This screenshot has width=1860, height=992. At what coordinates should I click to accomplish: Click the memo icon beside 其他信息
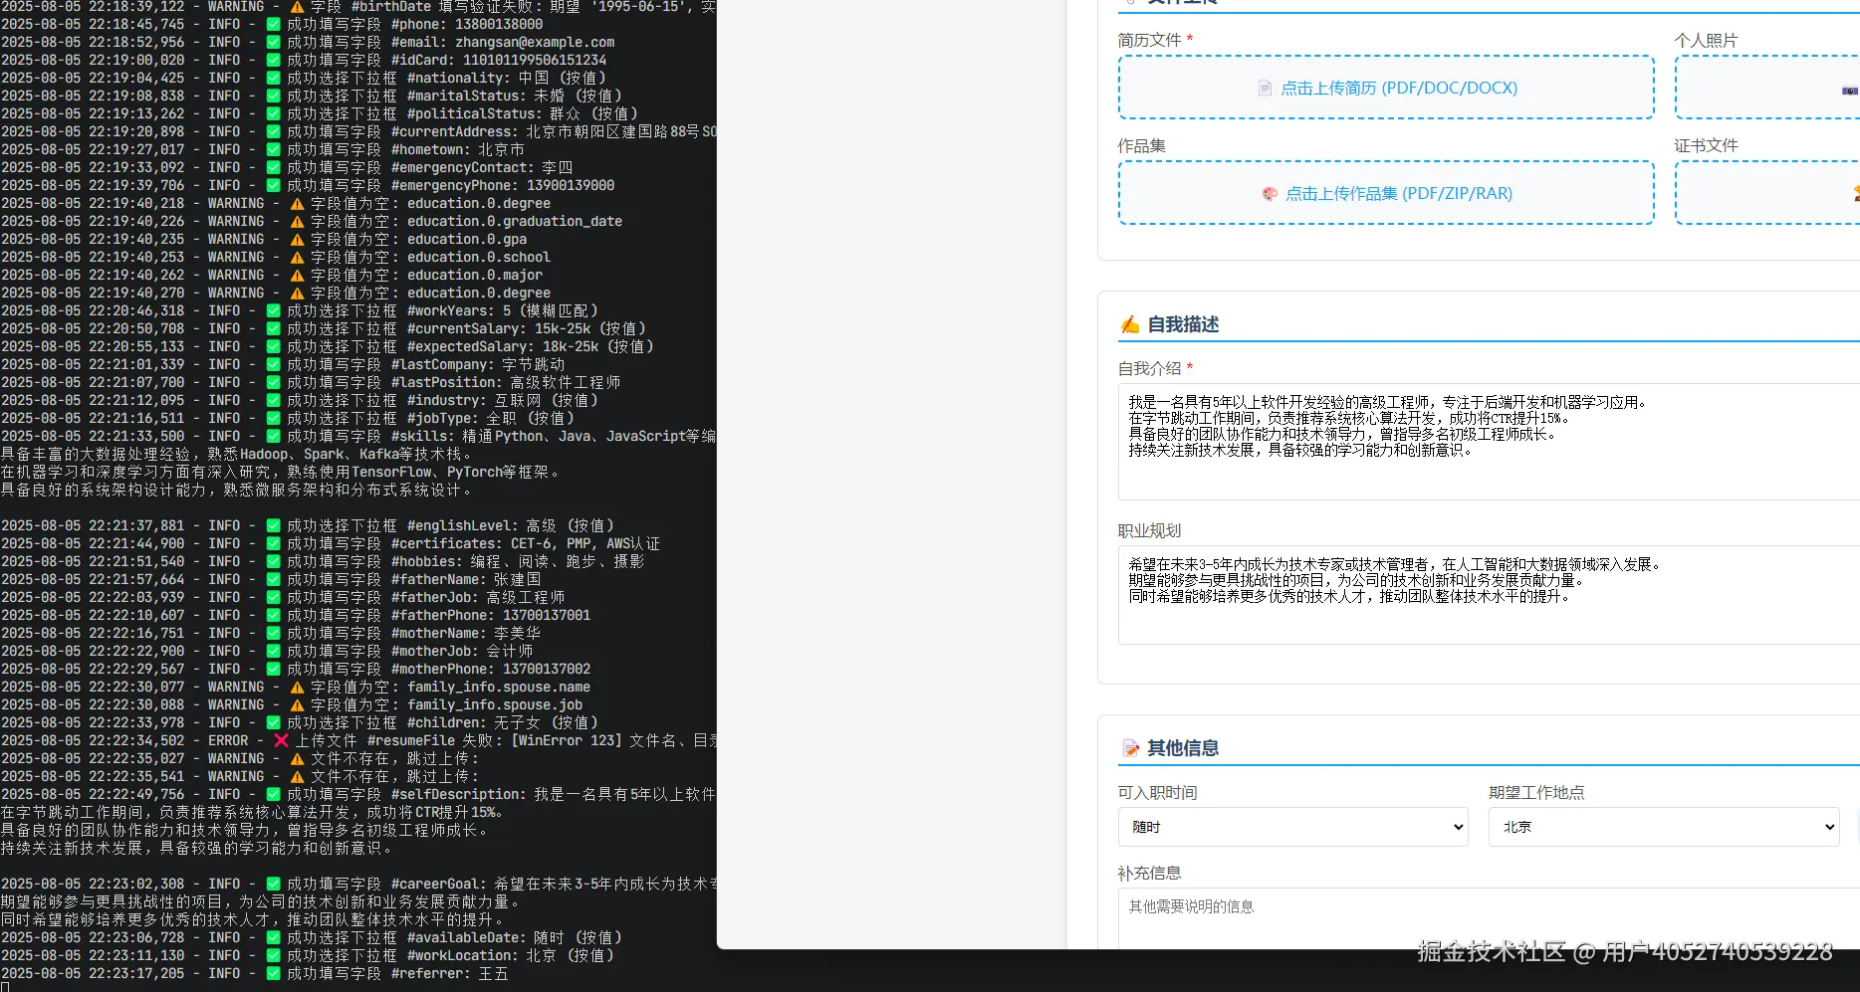[1130, 748]
